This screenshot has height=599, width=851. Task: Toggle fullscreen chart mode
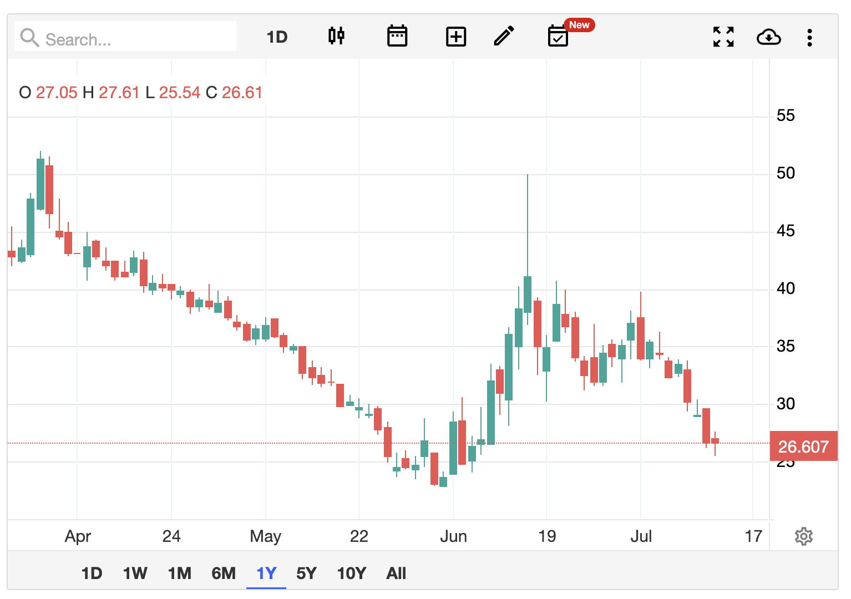click(723, 37)
